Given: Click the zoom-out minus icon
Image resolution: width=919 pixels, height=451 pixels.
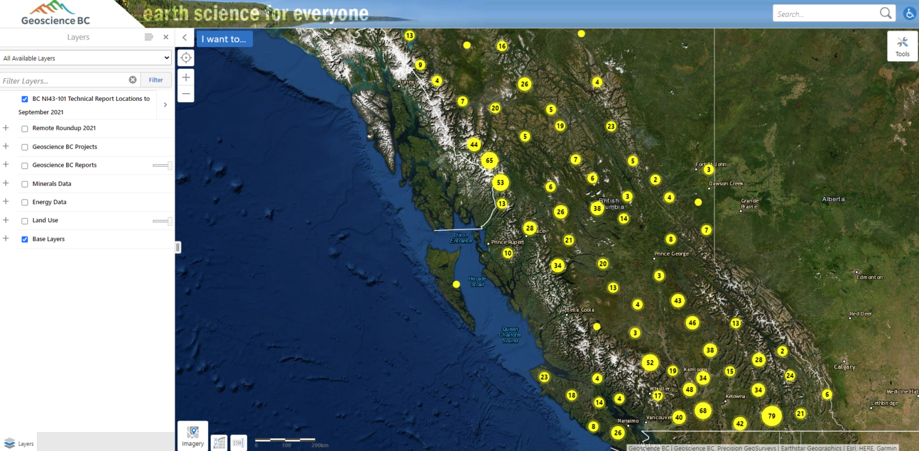Looking at the screenshot, I should pyautogui.click(x=185, y=94).
